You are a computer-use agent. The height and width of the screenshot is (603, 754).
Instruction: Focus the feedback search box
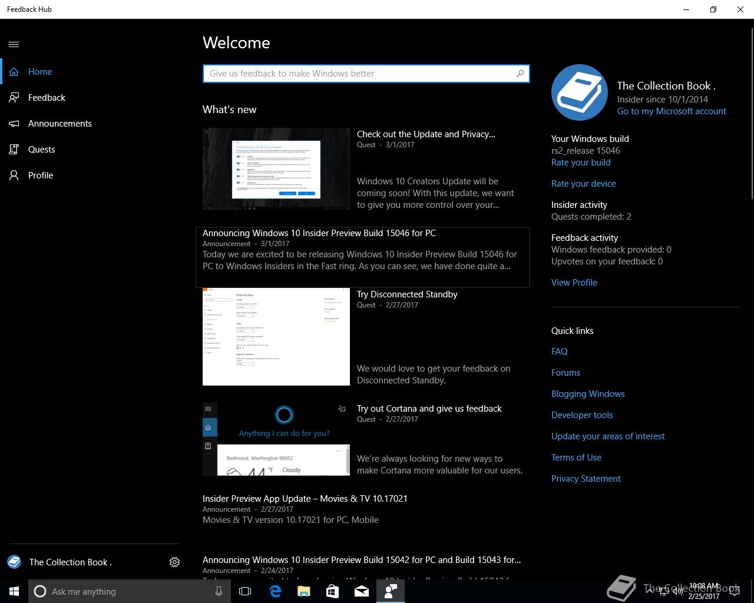point(366,74)
